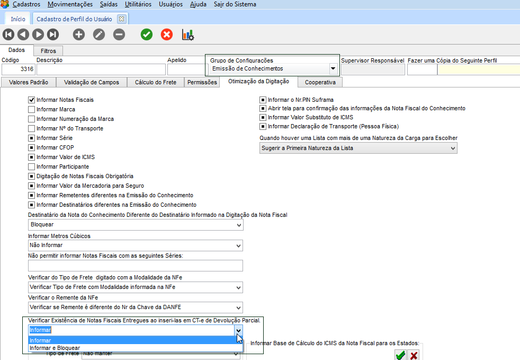Toggle Informar Valor de ICMS checkbox

[x=31, y=157]
